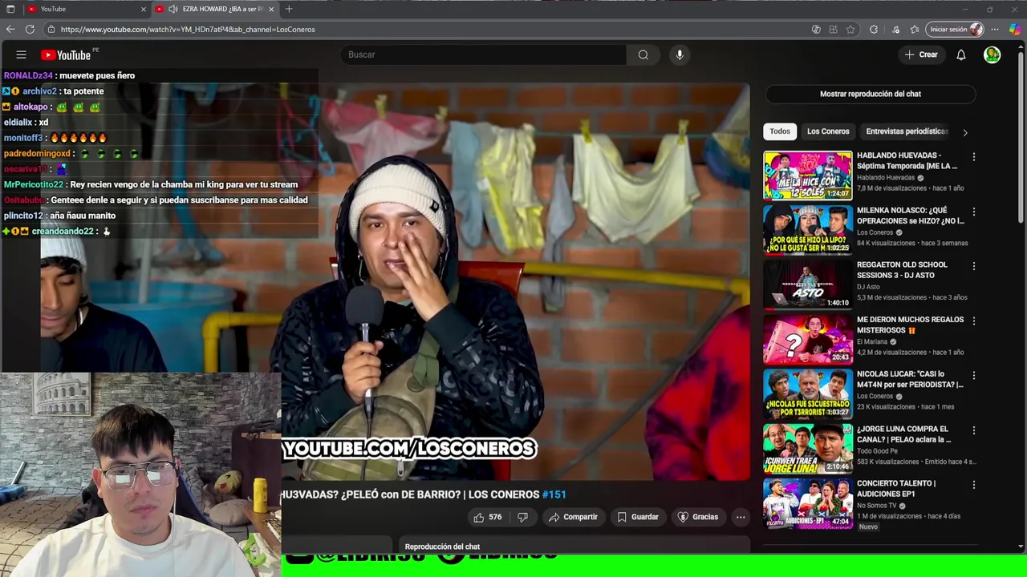Open HABLANDO HUEVADAS video thumbnail
Viewport: 1027px width, 577px height.
(808, 175)
